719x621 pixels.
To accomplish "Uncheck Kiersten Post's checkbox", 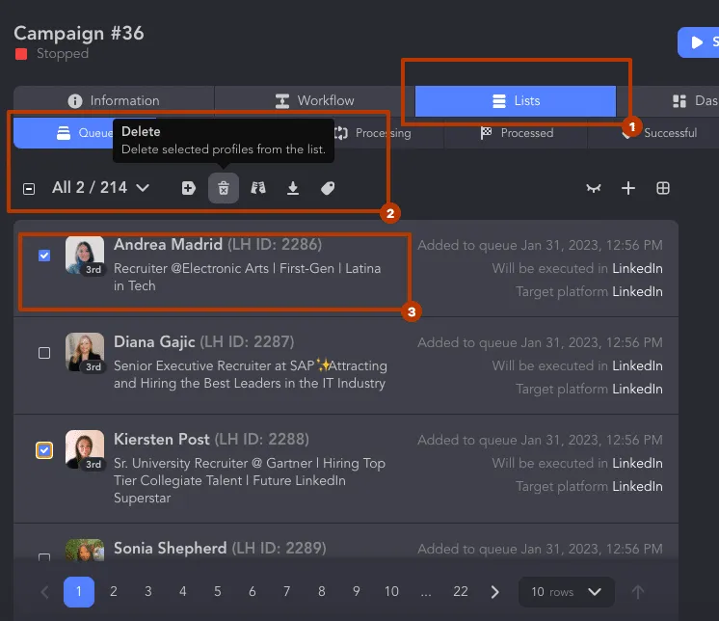I will tap(44, 450).
